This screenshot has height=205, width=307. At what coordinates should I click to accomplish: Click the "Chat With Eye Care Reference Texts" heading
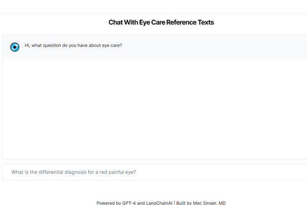pos(161,22)
